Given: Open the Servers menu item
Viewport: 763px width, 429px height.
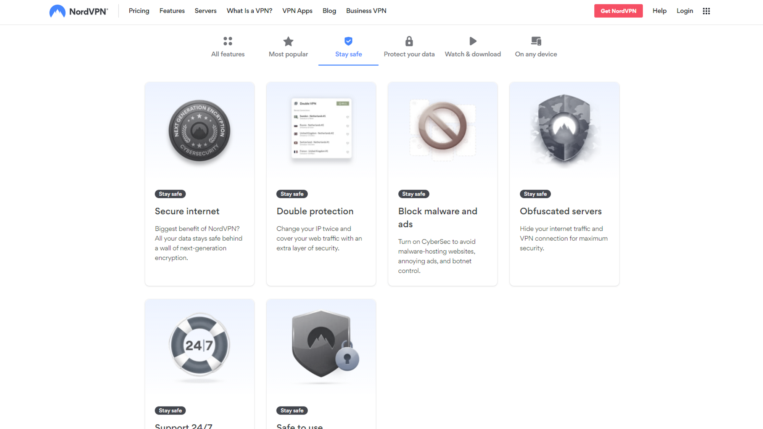Looking at the screenshot, I should 206,11.
